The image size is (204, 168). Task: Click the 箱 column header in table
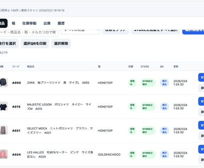[99, 66]
